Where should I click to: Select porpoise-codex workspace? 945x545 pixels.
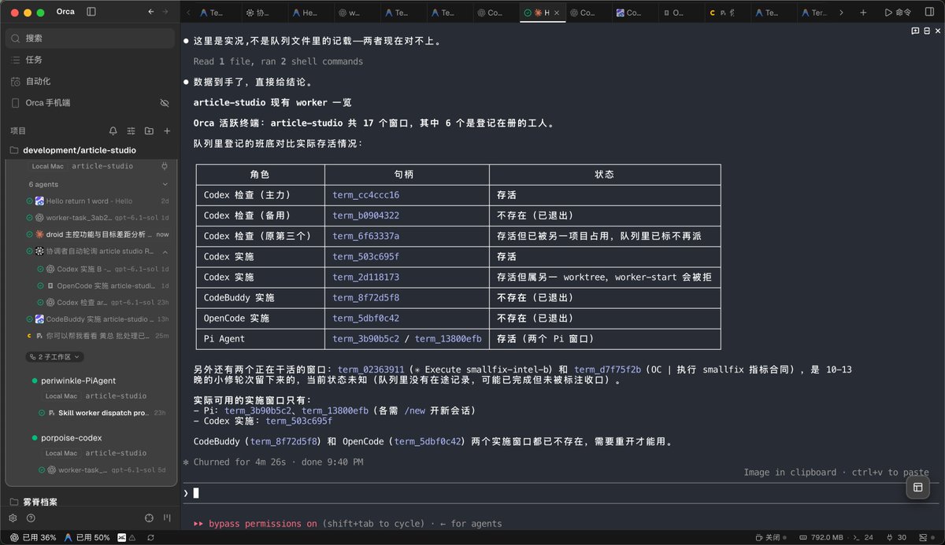71,438
